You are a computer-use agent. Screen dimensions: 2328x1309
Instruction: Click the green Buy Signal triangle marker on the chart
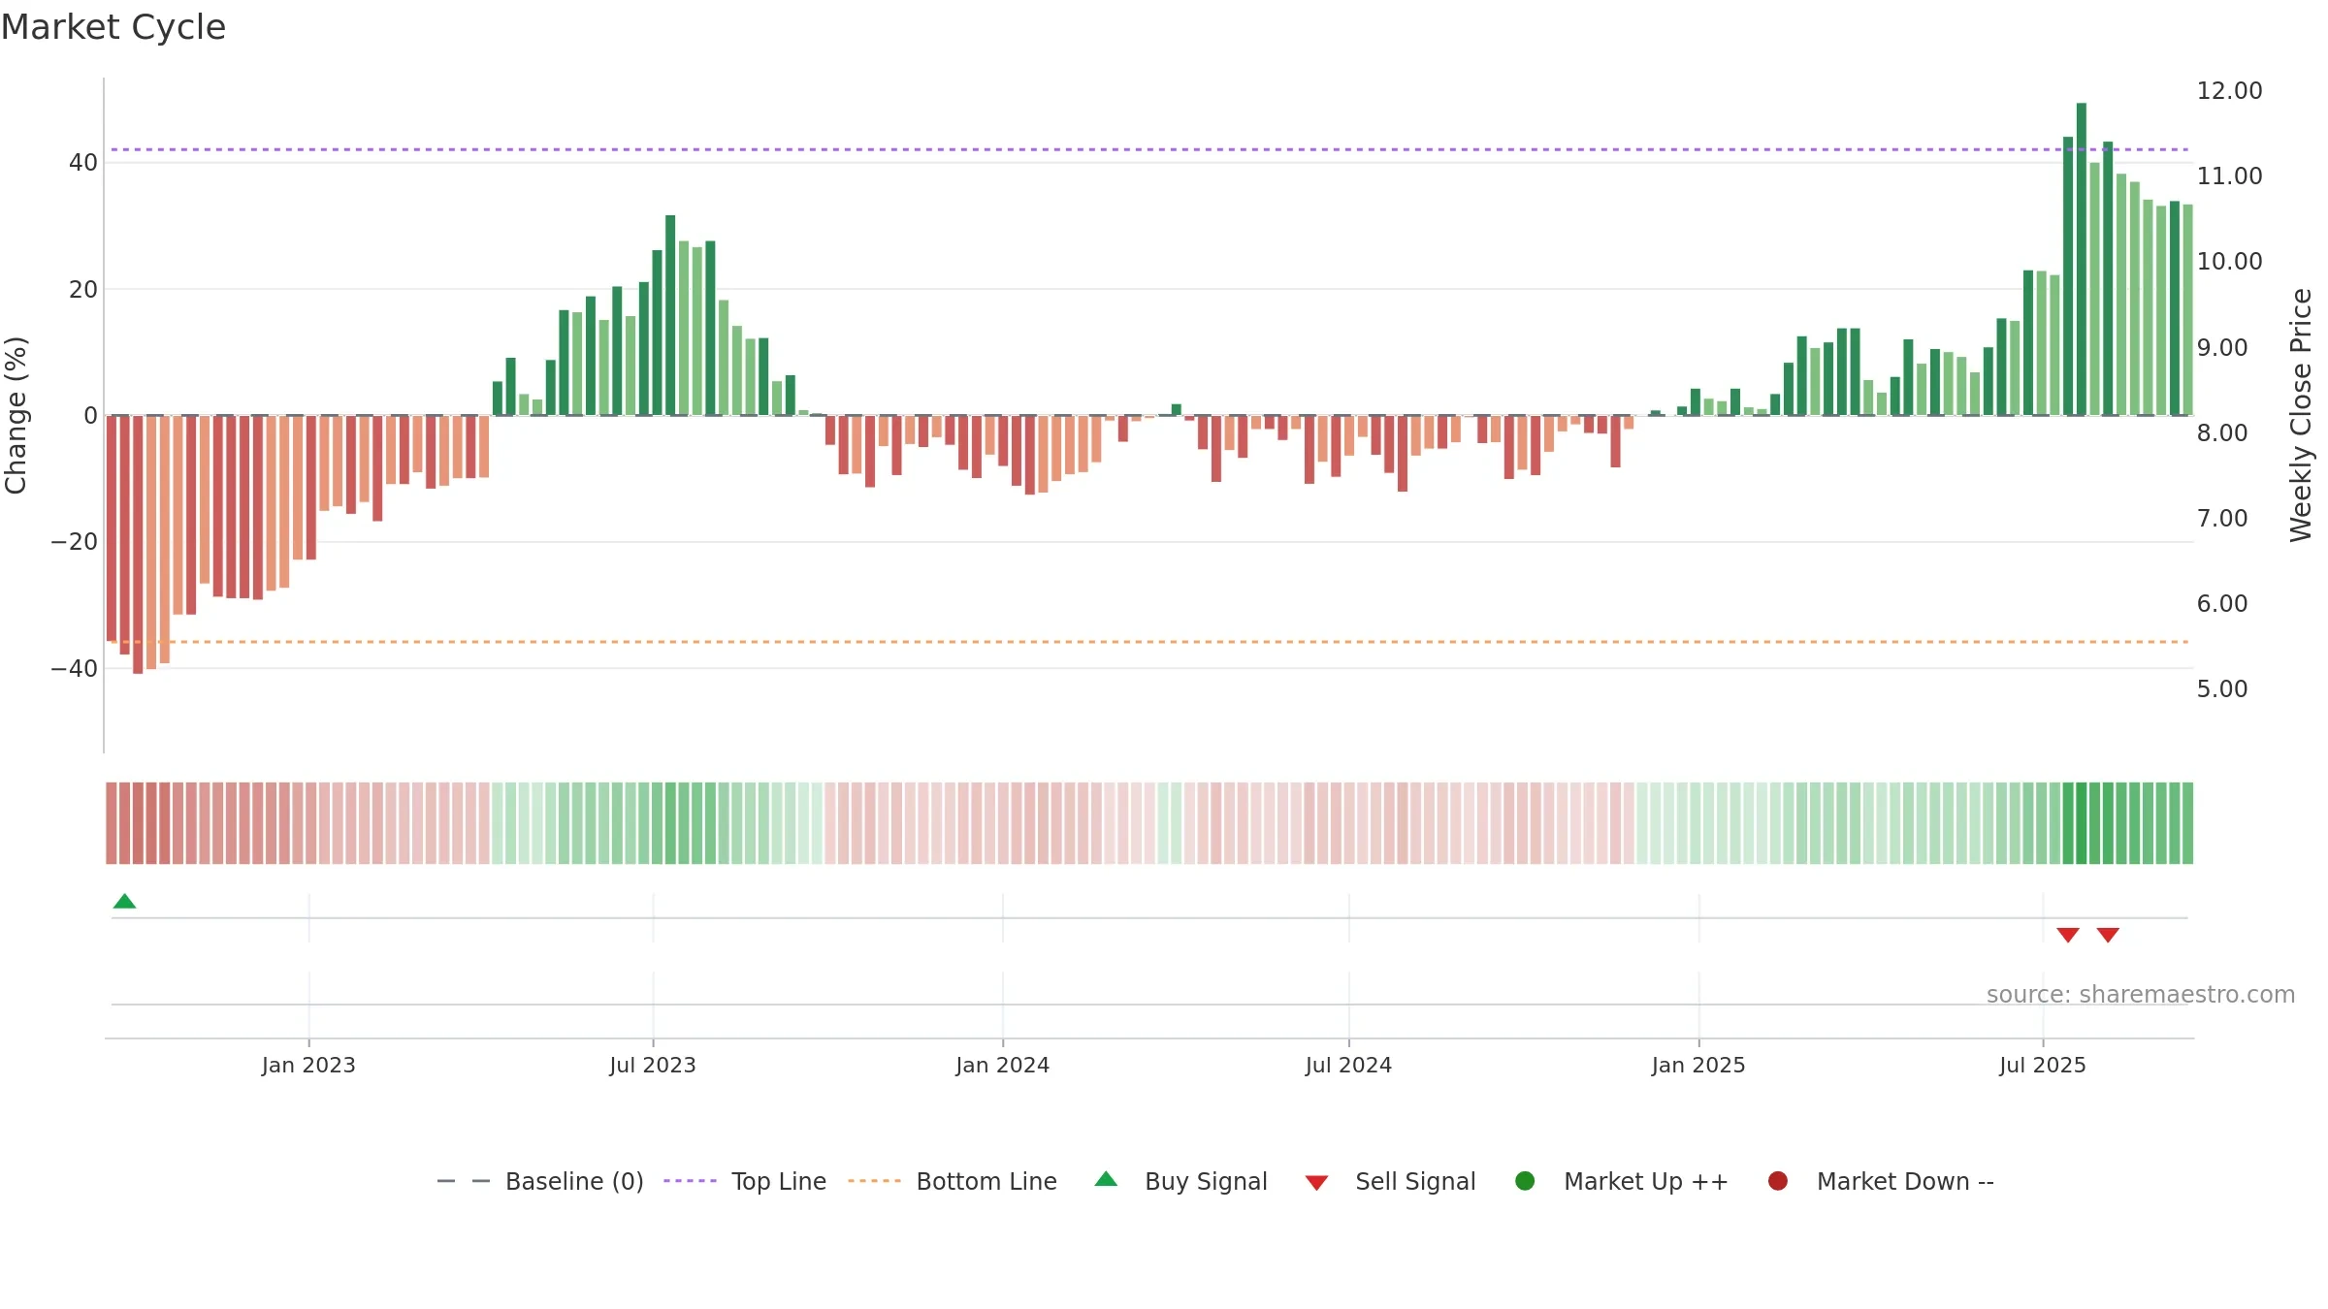tap(124, 902)
